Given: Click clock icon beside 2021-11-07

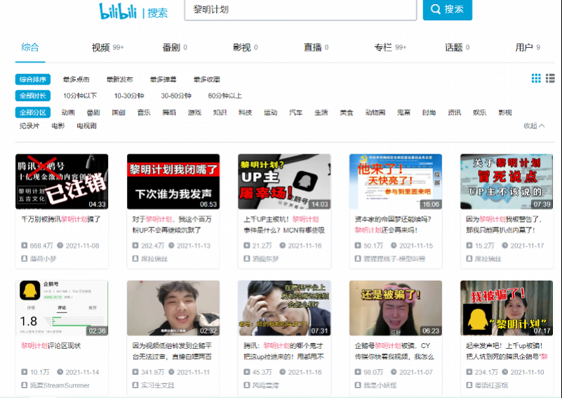Looking at the screenshot, I should (394, 372).
